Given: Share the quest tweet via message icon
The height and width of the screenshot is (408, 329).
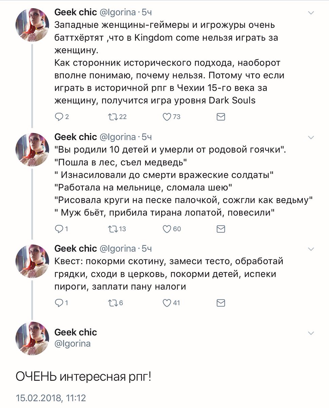Looking at the screenshot, I should pyautogui.click(x=221, y=303).
